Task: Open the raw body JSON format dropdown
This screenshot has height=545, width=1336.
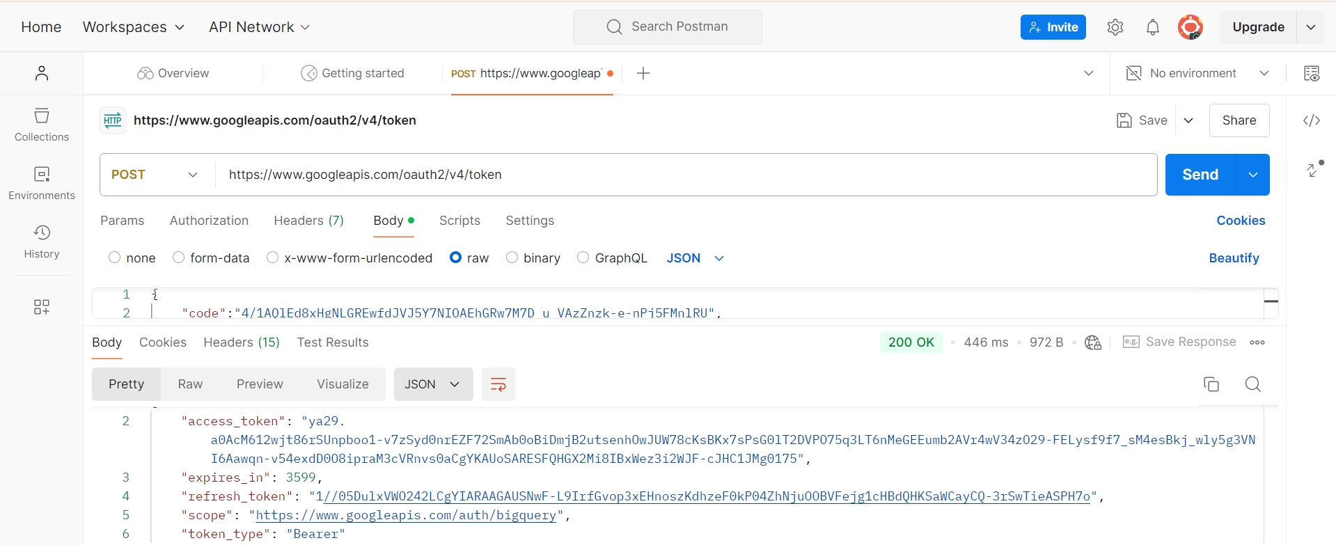Action: 695,258
